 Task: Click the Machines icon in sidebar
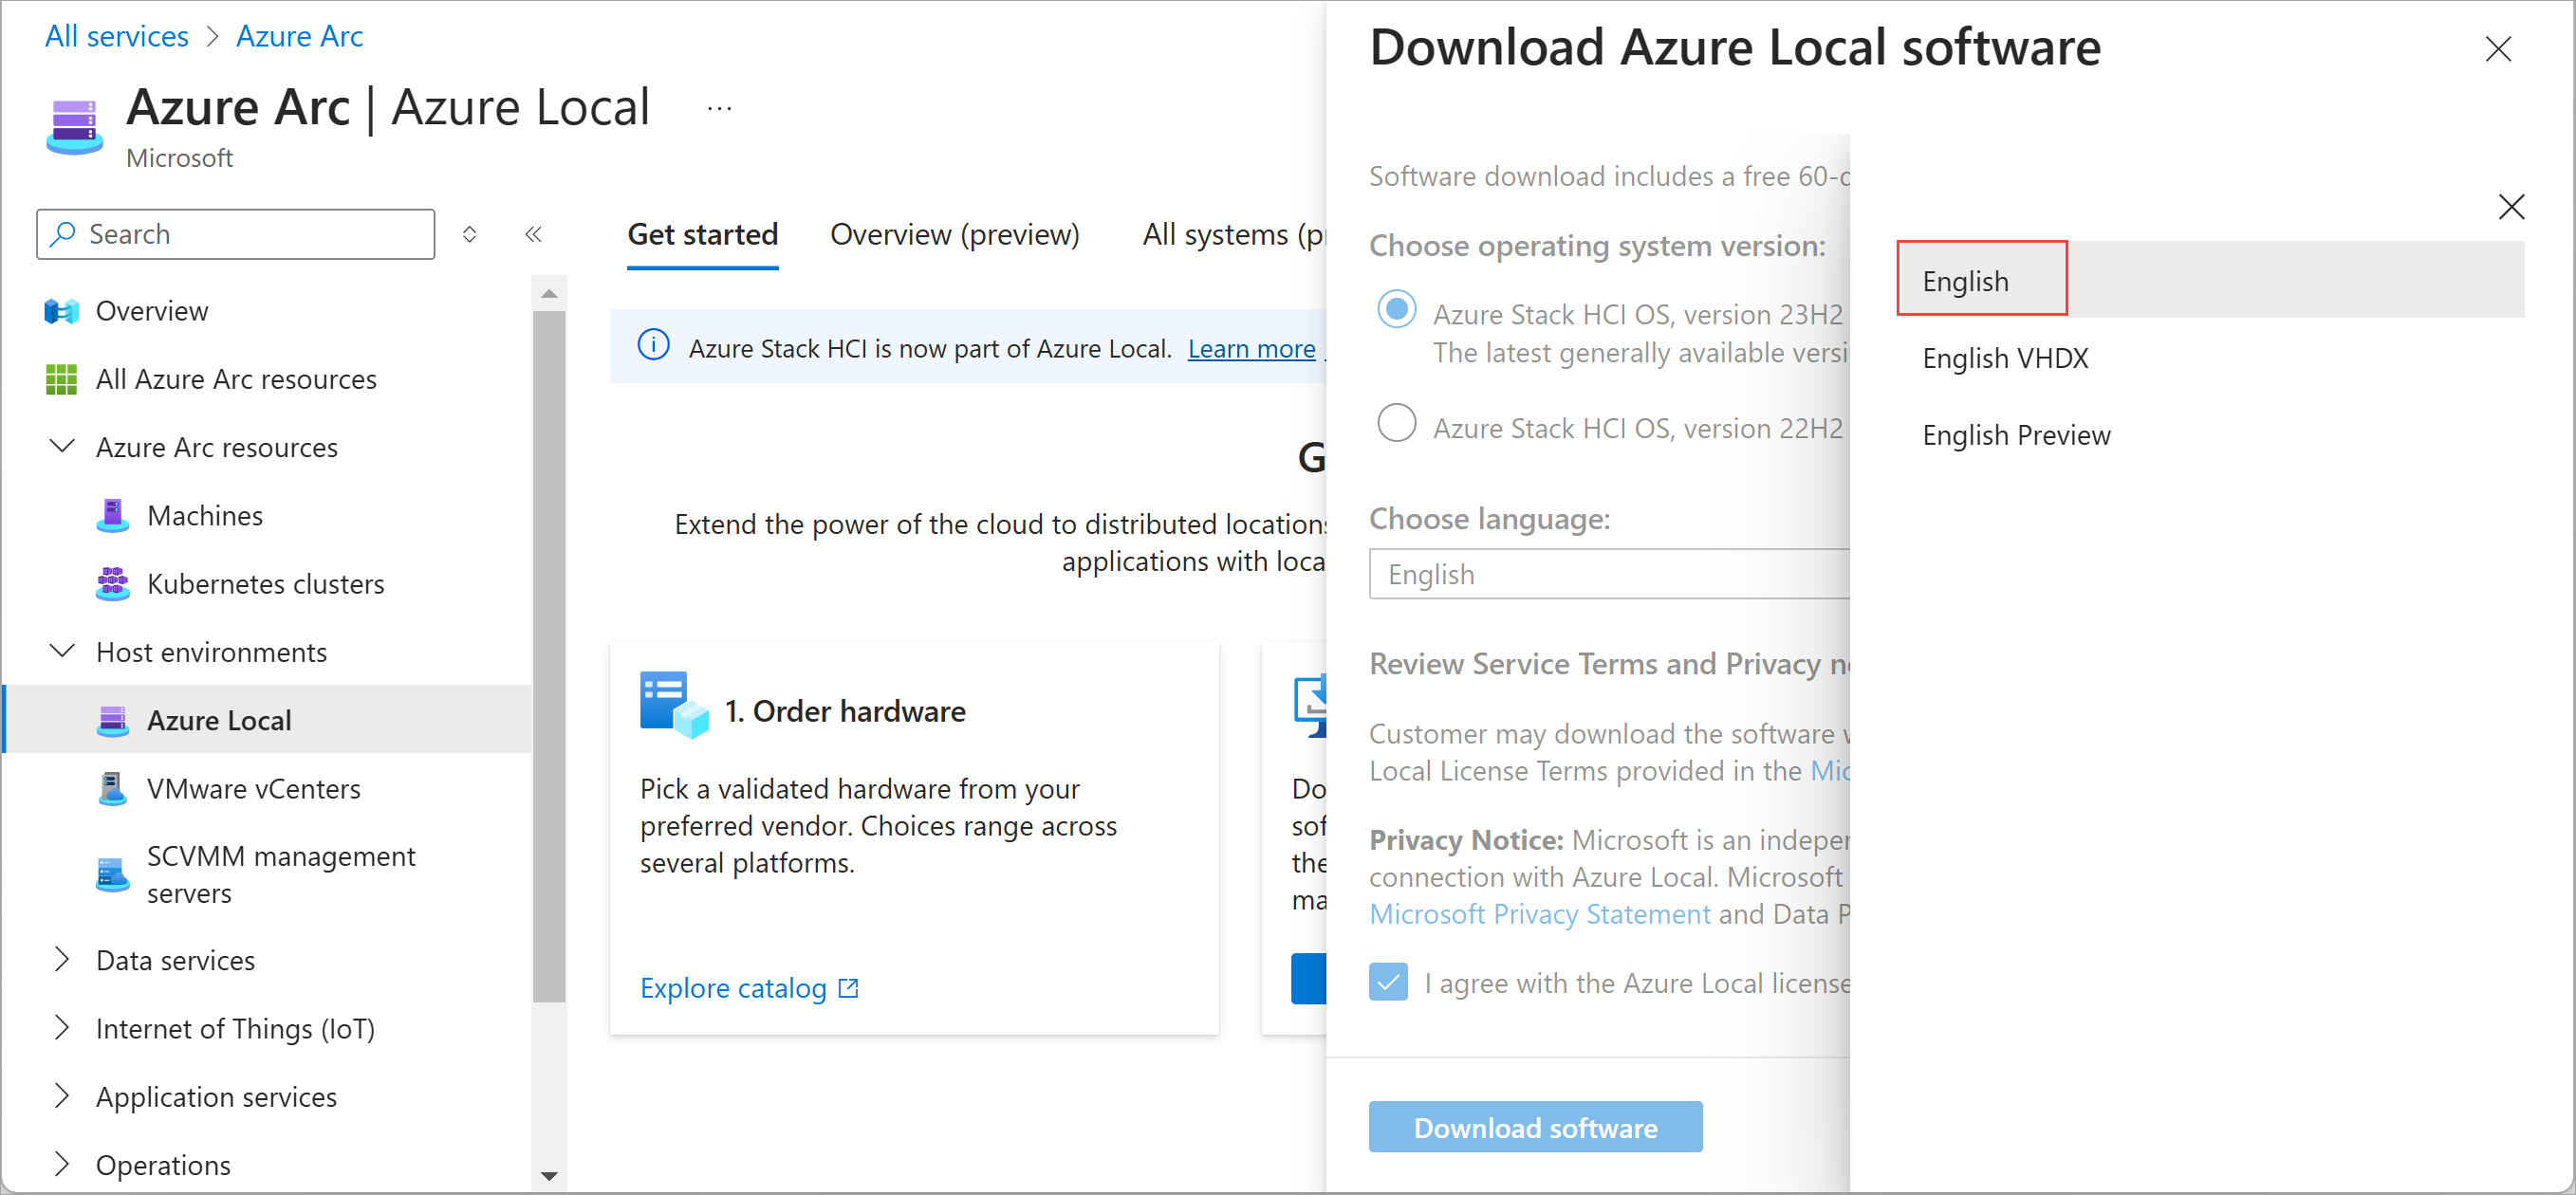[x=113, y=516]
